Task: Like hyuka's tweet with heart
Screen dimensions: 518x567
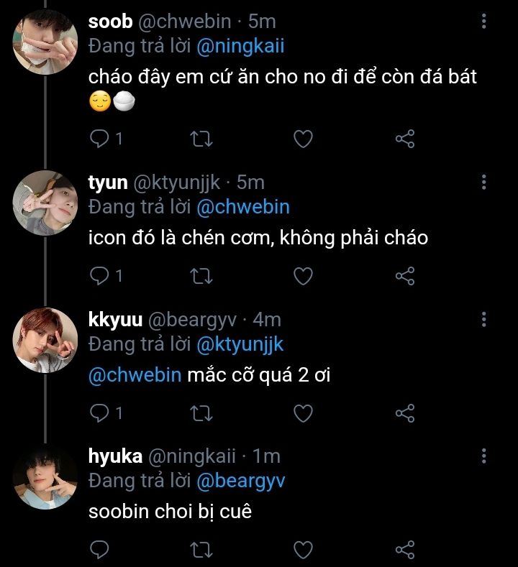Action: 304,550
